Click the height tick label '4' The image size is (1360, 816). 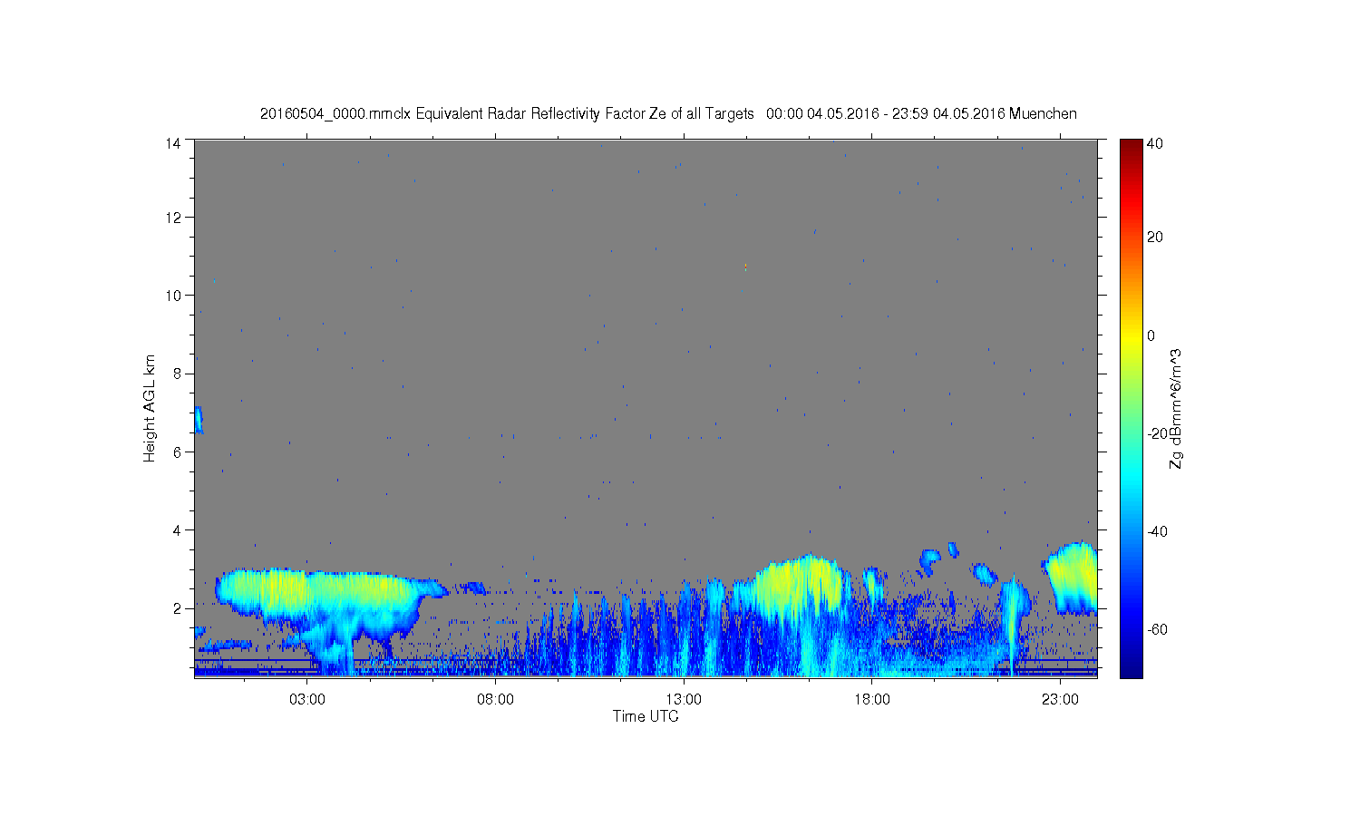178,529
